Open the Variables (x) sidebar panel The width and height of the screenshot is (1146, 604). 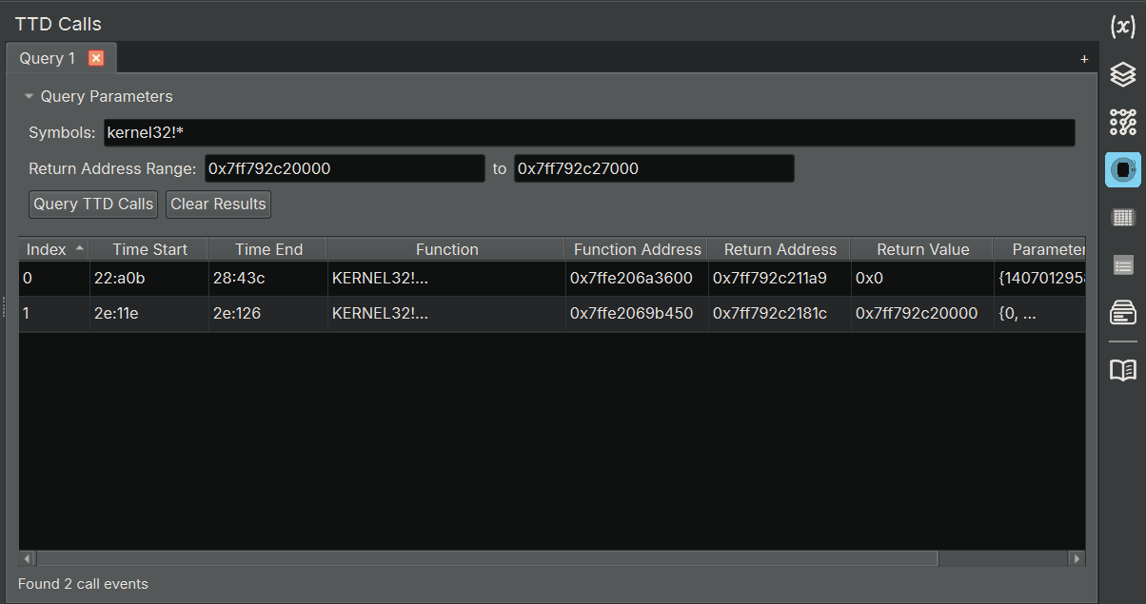click(1122, 27)
